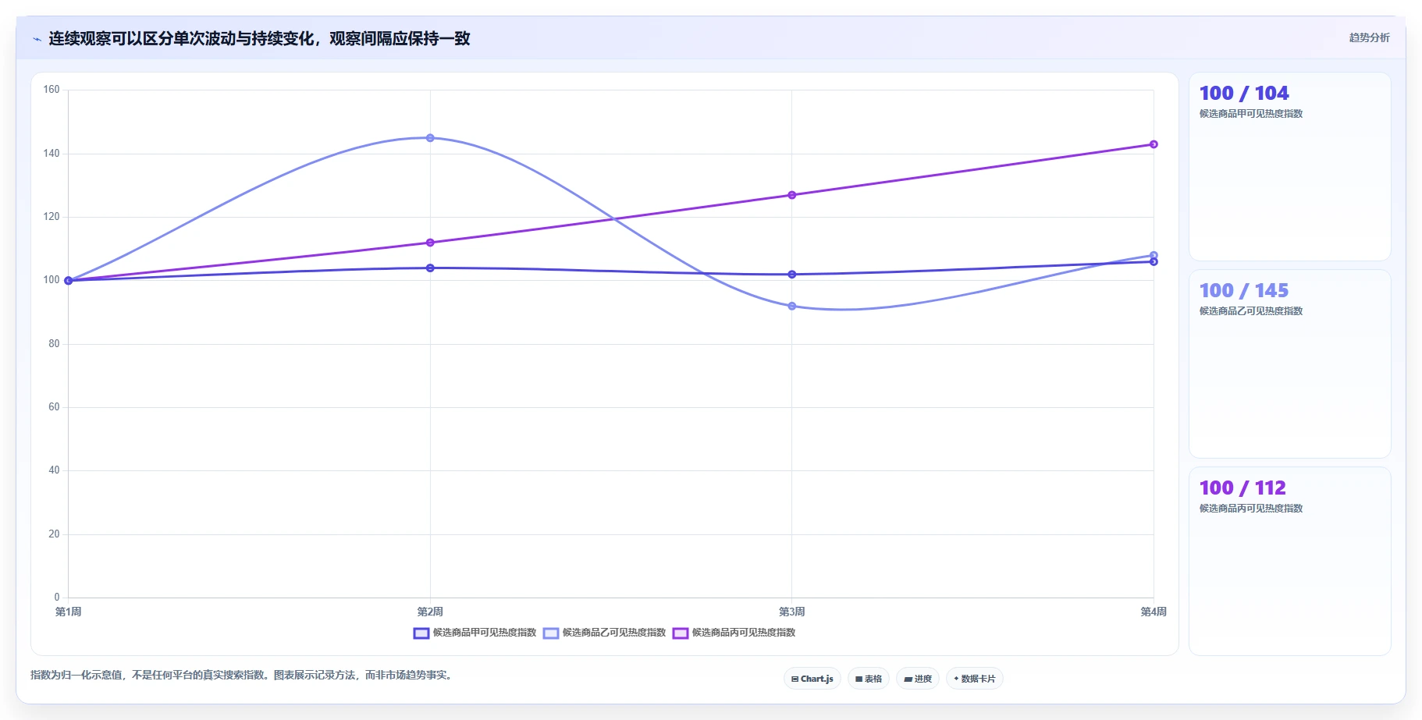Viewport: 1422px width, 720px height.
Task: Click 甲 series data point at 第3周
Action: point(792,275)
